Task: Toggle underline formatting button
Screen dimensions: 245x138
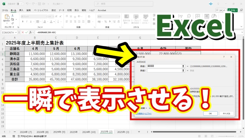Action: [x=31, y=21]
